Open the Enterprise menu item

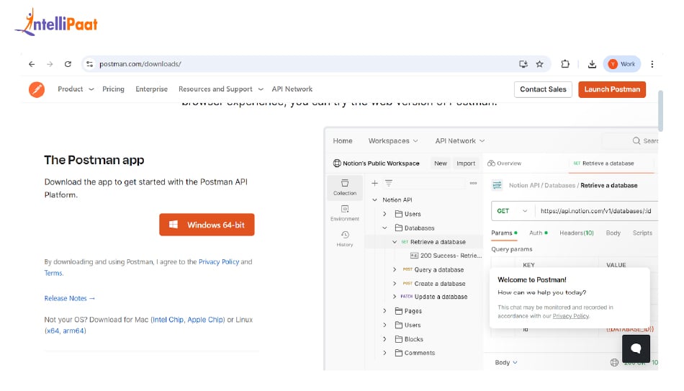(x=151, y=89)
